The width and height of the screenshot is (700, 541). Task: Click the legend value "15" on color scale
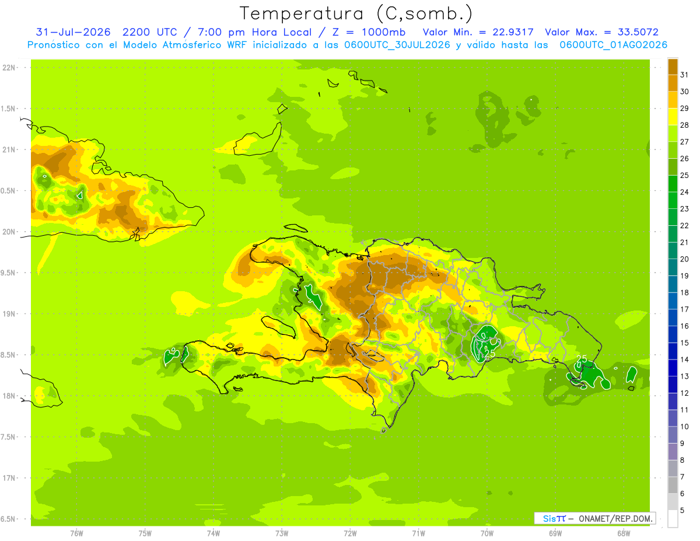[x=684, y=343]
